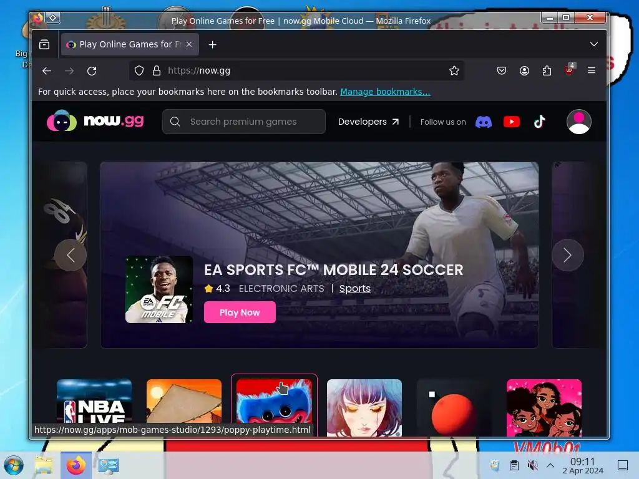Open the Developers link
639x479 pixels.
pos(368,122)
